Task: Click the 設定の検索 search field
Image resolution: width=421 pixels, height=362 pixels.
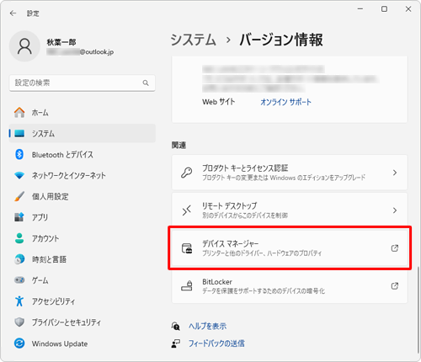Action: (x=83, y=83)
